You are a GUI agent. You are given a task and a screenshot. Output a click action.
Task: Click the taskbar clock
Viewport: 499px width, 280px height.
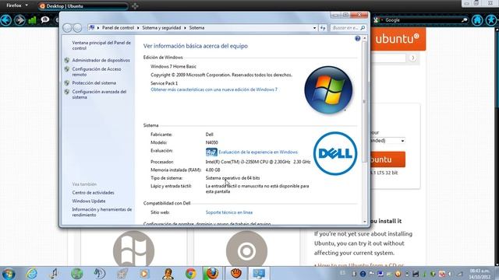[480, 274]
